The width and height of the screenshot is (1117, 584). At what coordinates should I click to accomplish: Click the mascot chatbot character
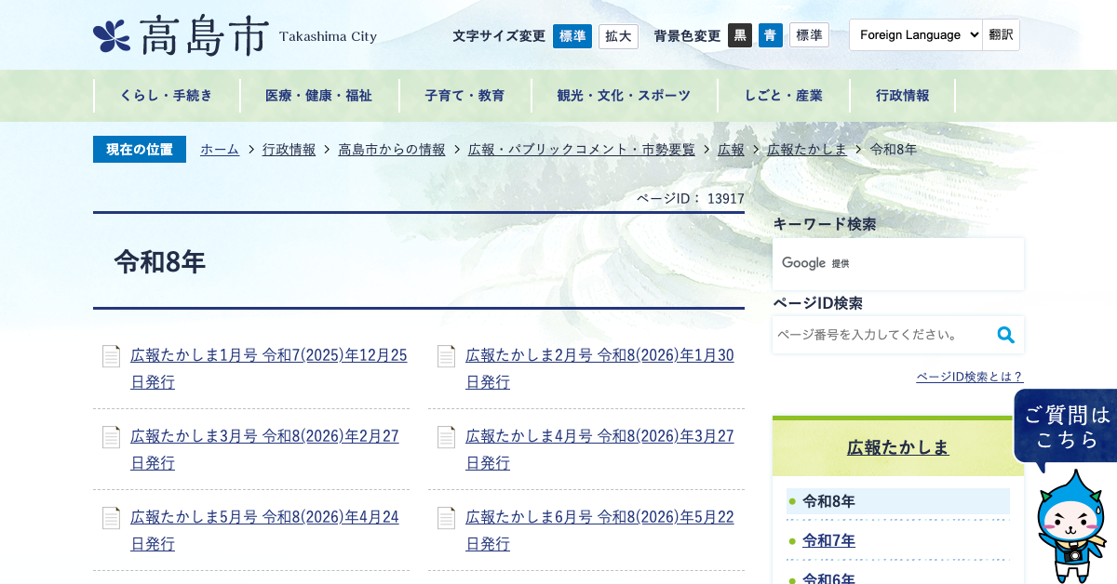(x=1070, y=526)
